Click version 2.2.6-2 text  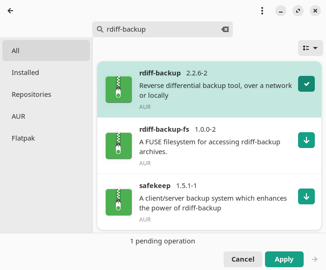[x=197, y=73]
